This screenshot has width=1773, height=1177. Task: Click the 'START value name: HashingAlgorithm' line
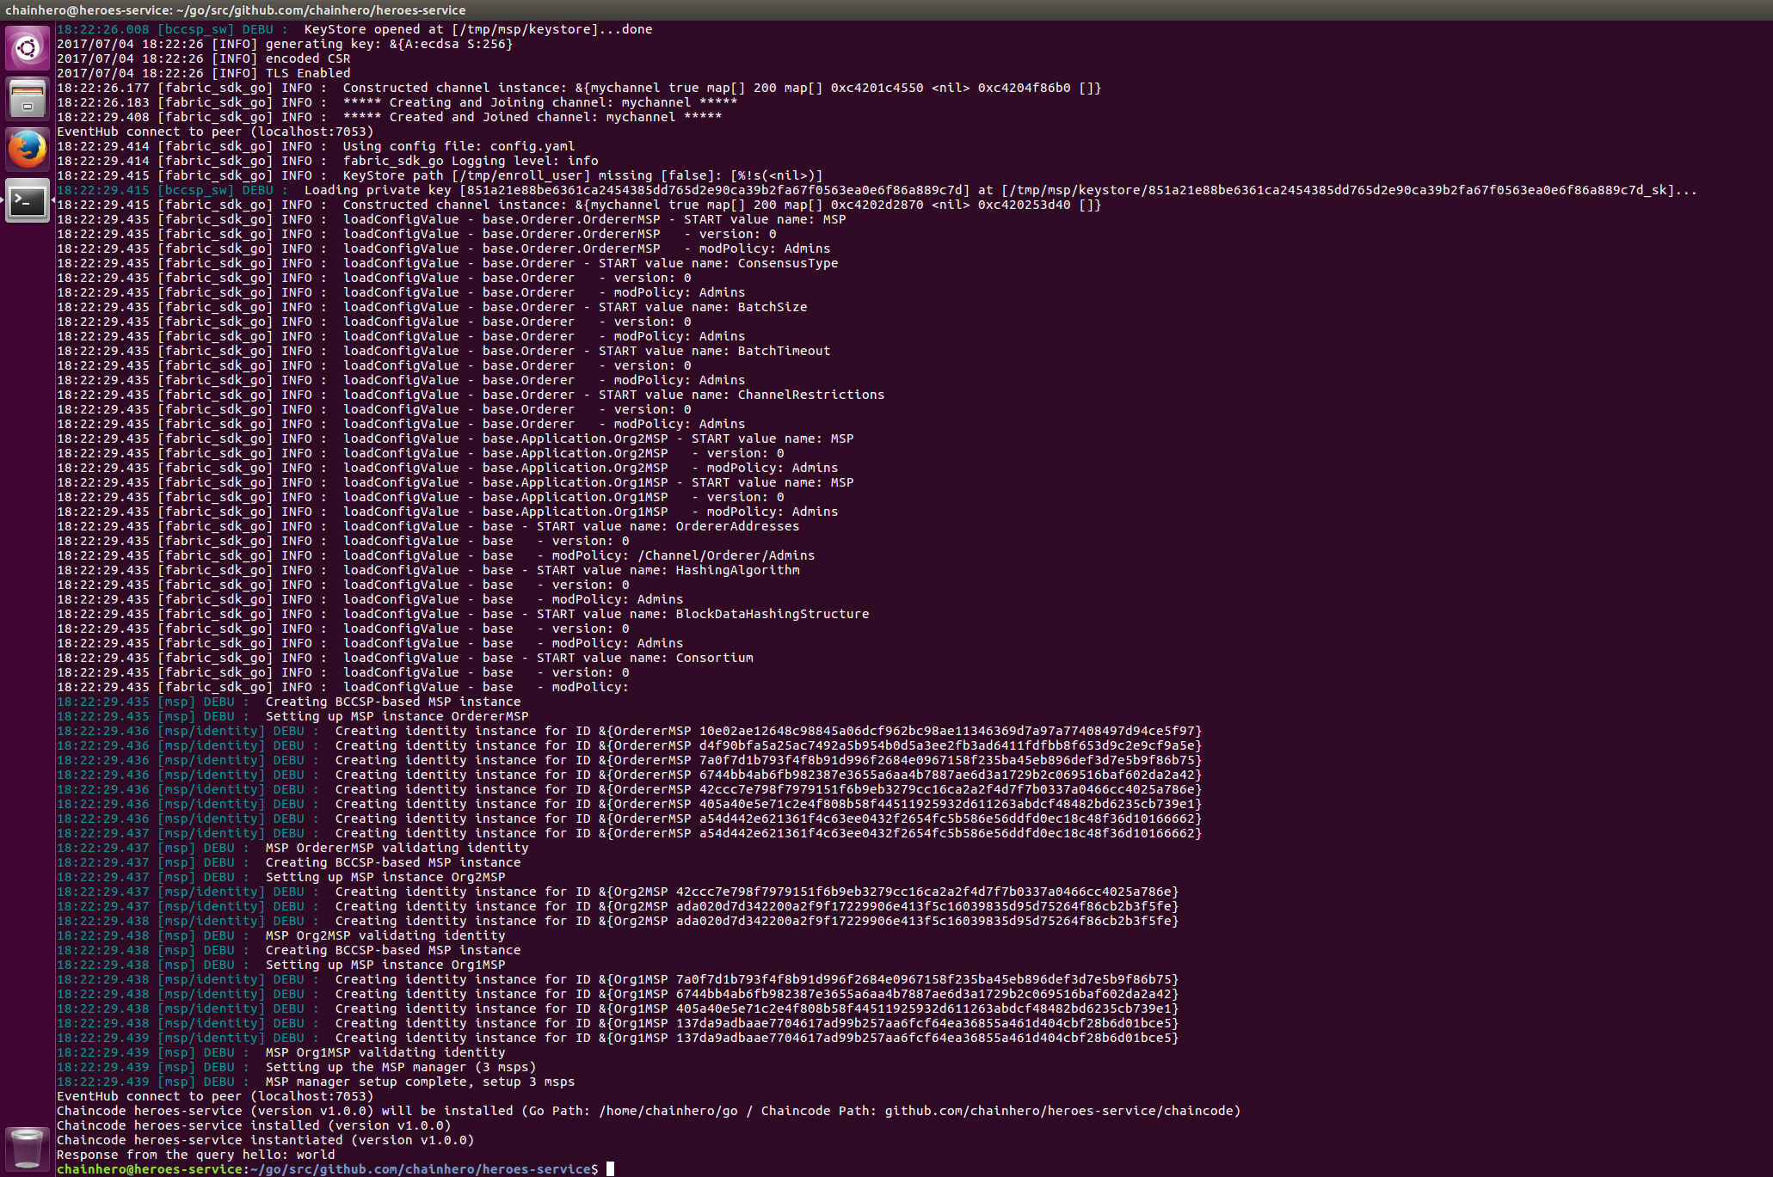pos(668,570)
